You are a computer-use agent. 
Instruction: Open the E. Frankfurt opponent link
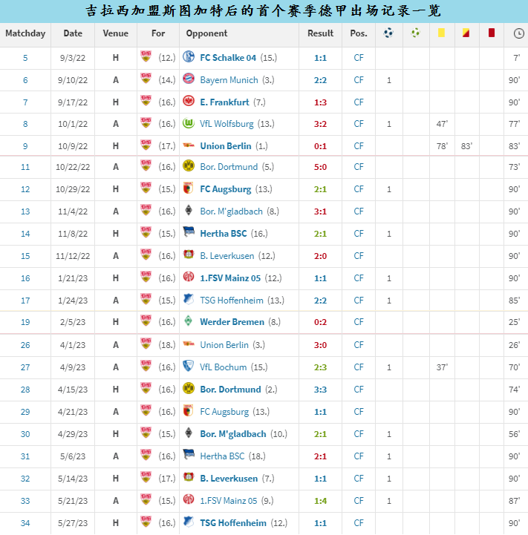pyautogui.click(x=224, y=102)
